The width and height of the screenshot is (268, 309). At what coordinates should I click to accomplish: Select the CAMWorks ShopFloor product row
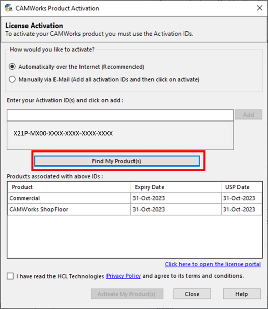point(135,209)
